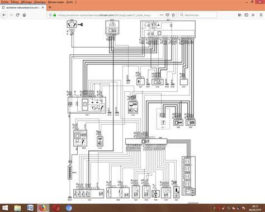Reload the current page
The height and width of the screenshot is (212, 265).
pos(18,15)
